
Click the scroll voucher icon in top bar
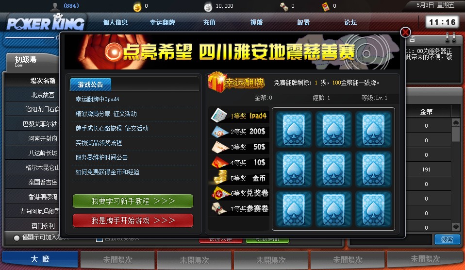284,6
